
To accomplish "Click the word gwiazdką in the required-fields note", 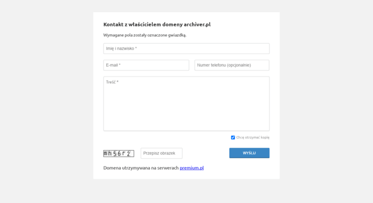I will pos(177,35).
